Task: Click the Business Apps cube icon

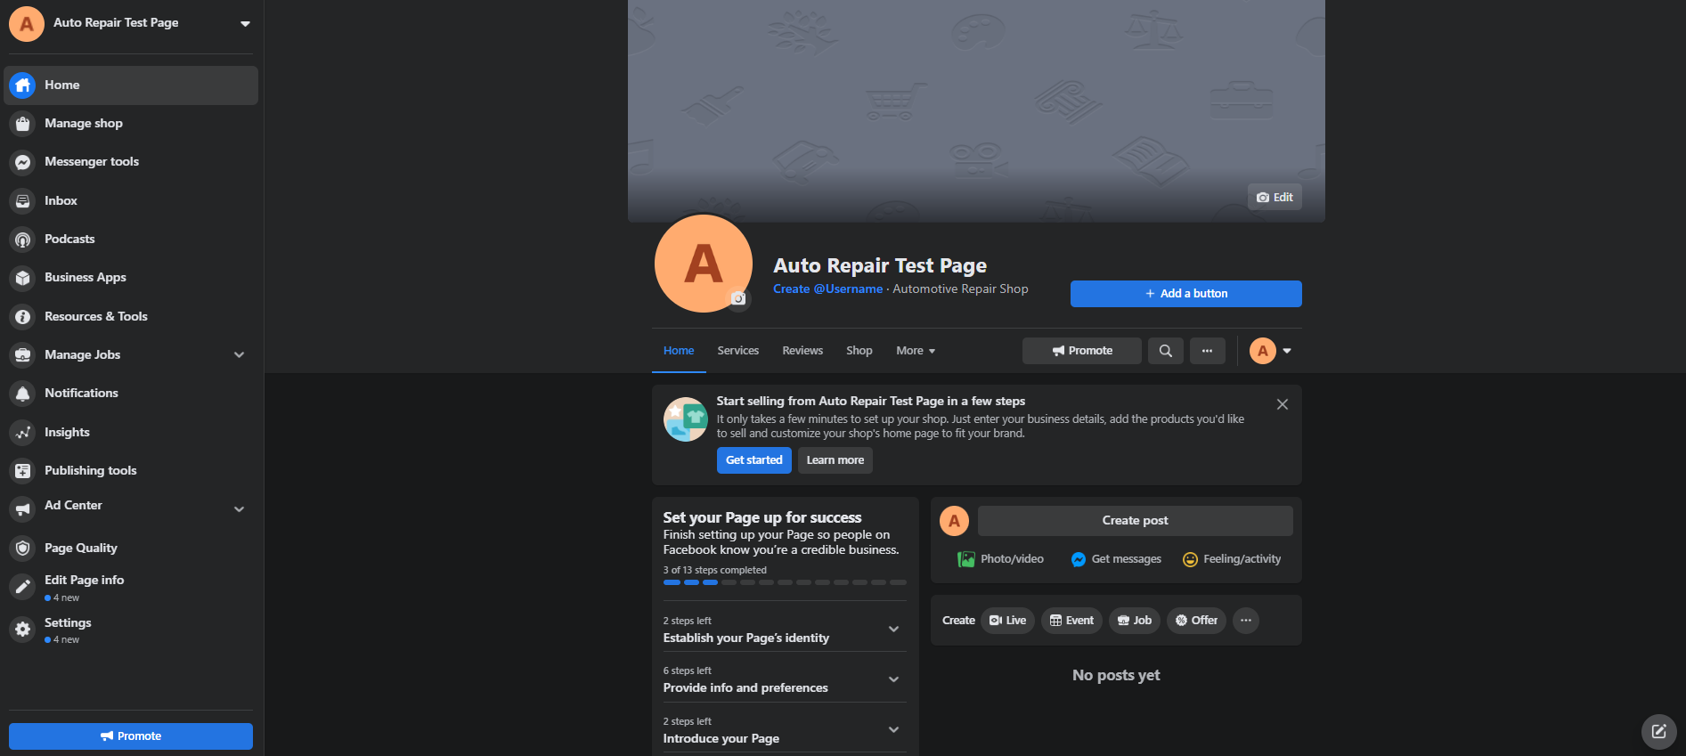Action: point(23,278)
